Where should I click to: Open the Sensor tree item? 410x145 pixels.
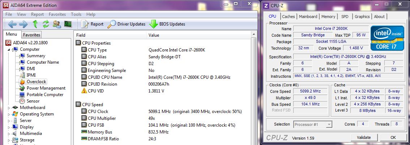[x=33, y=101]
